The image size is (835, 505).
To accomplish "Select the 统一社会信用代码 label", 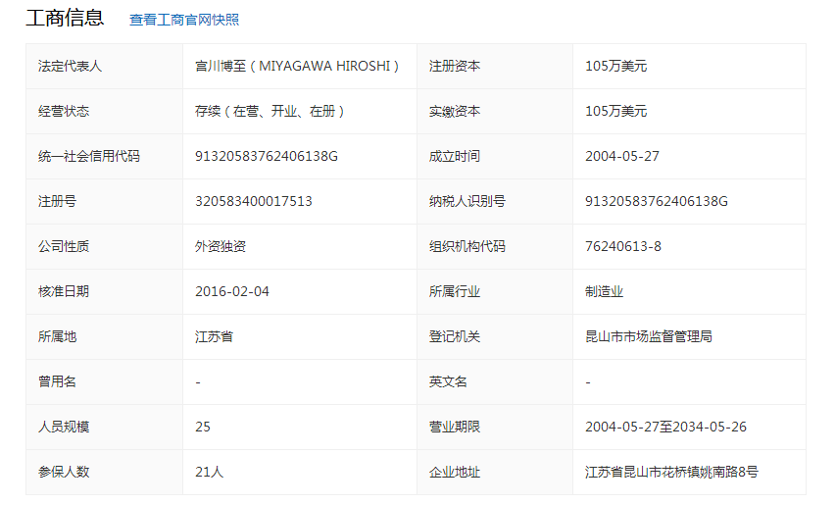I will point(89,156).
